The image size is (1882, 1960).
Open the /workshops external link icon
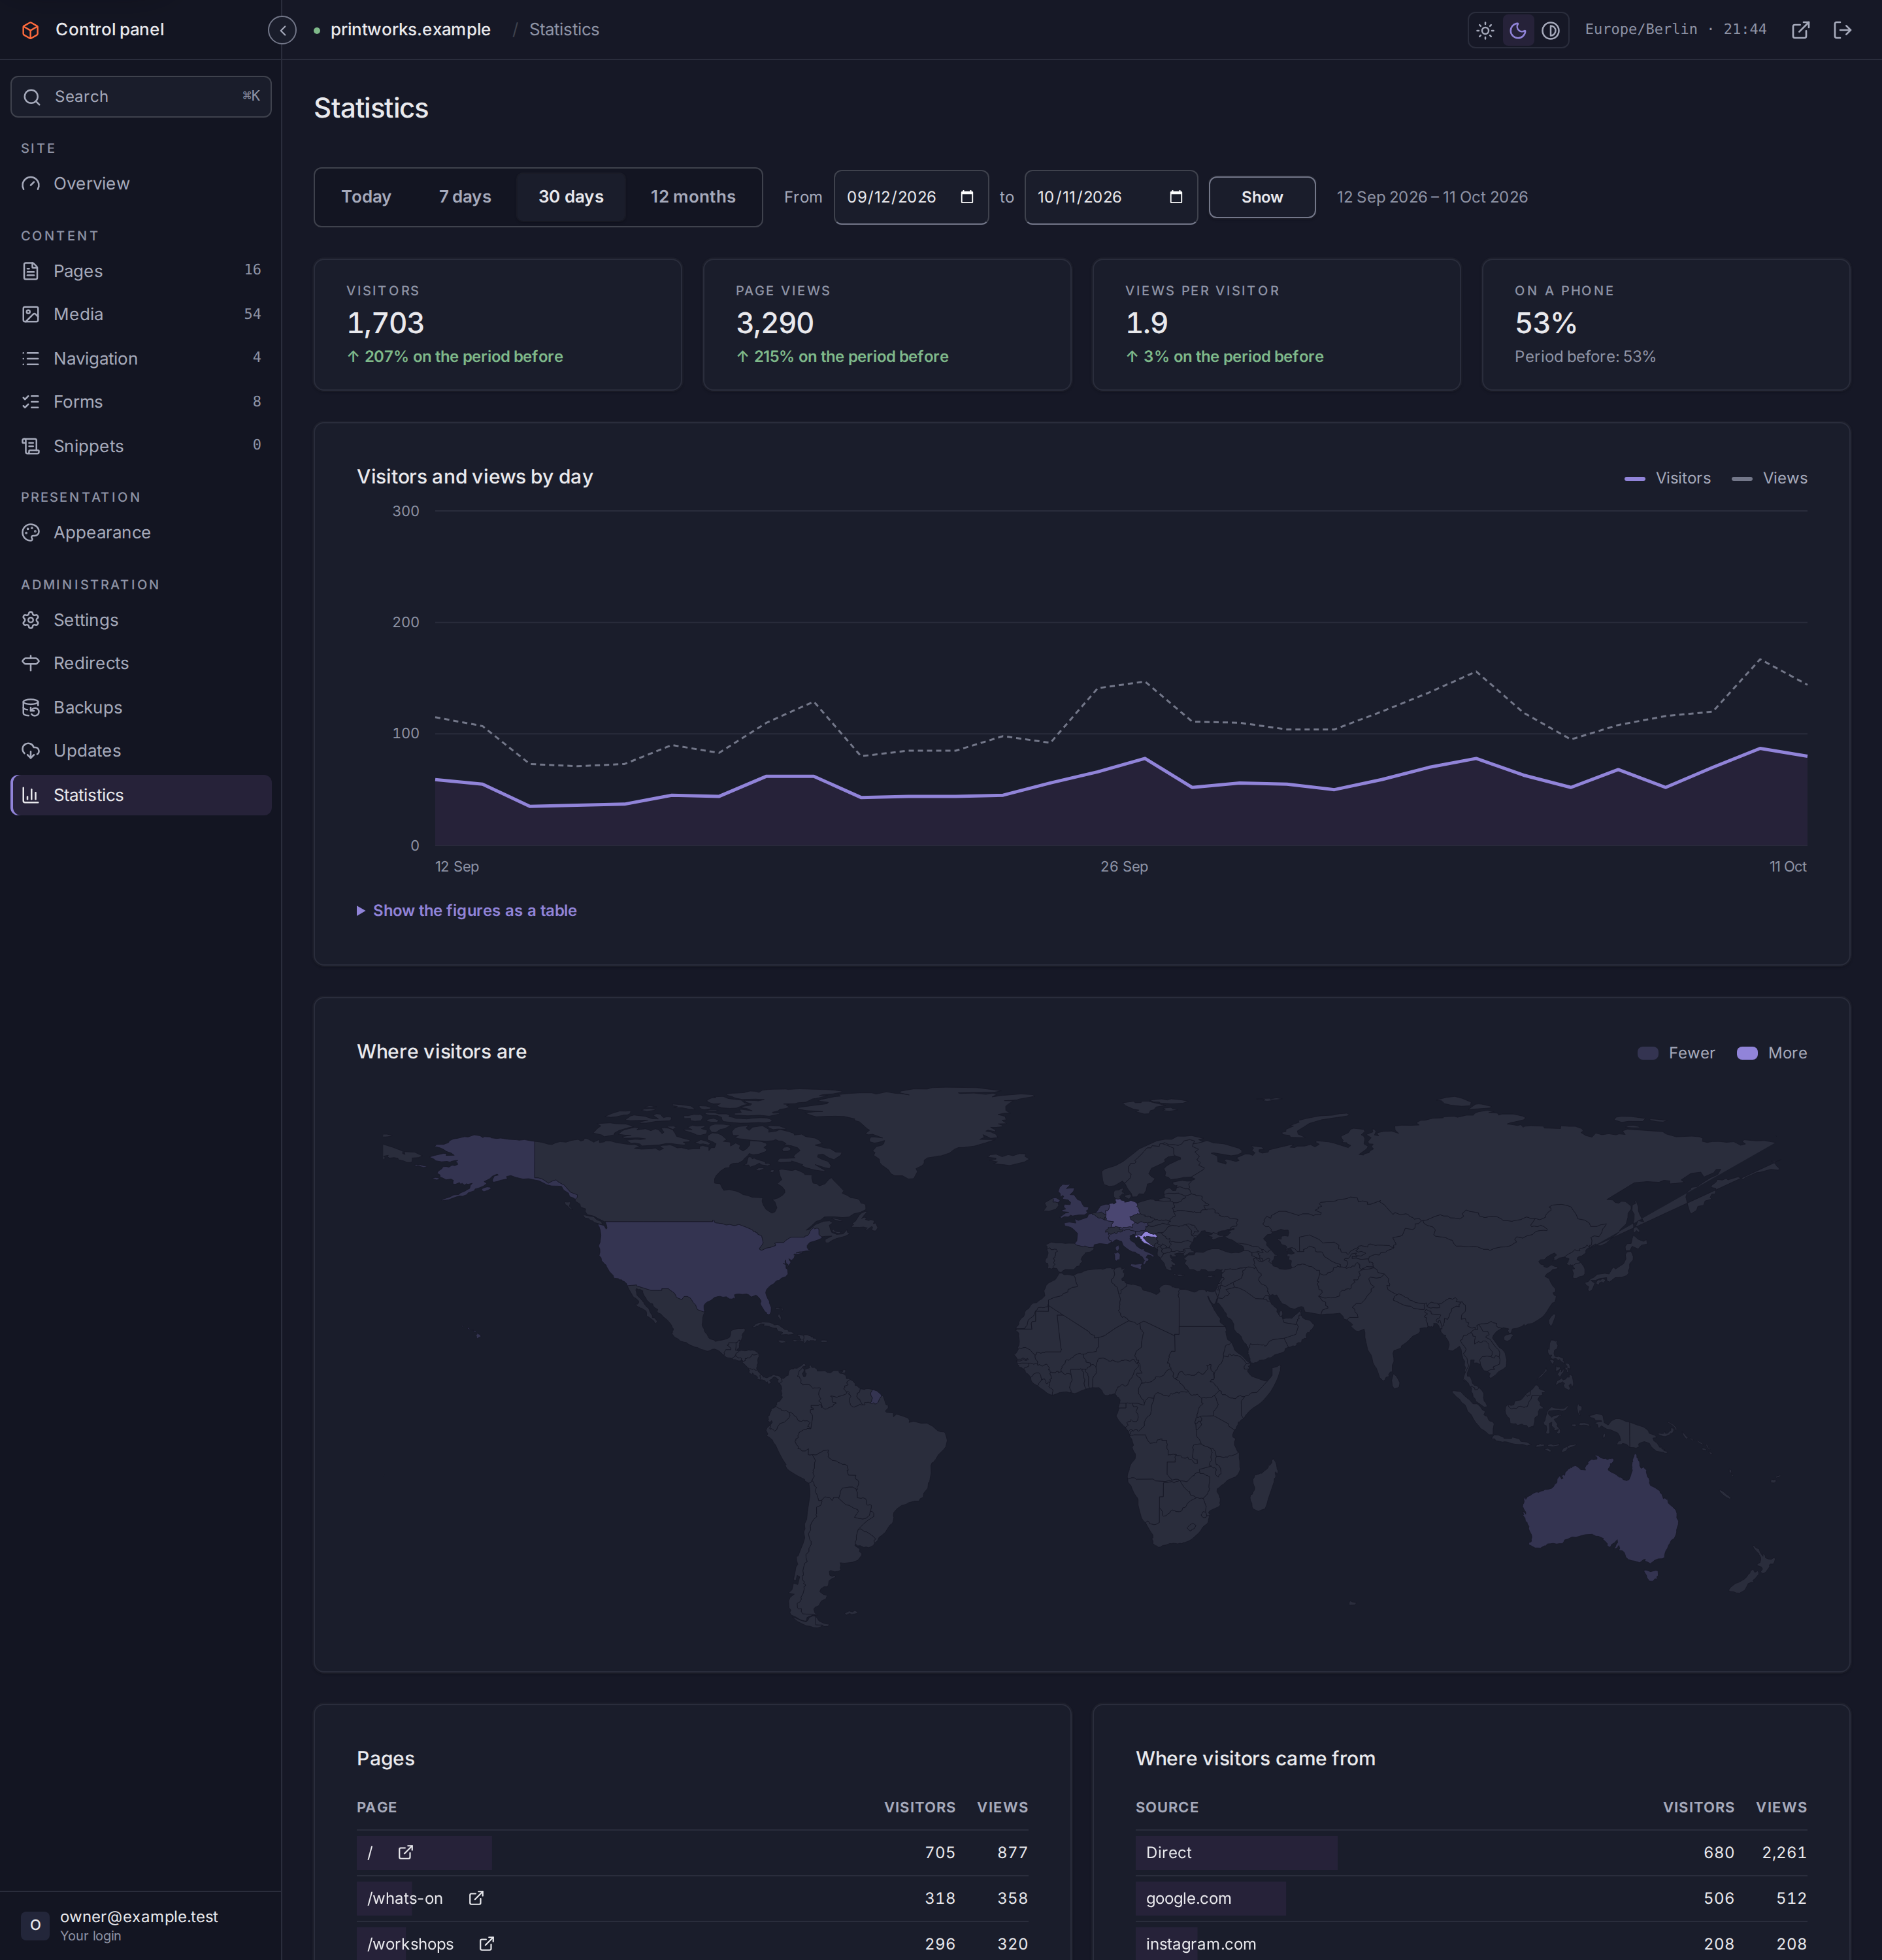point(487,1944)
